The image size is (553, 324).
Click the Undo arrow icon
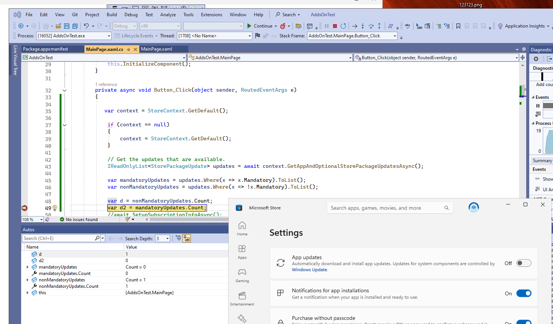[86, 26]
